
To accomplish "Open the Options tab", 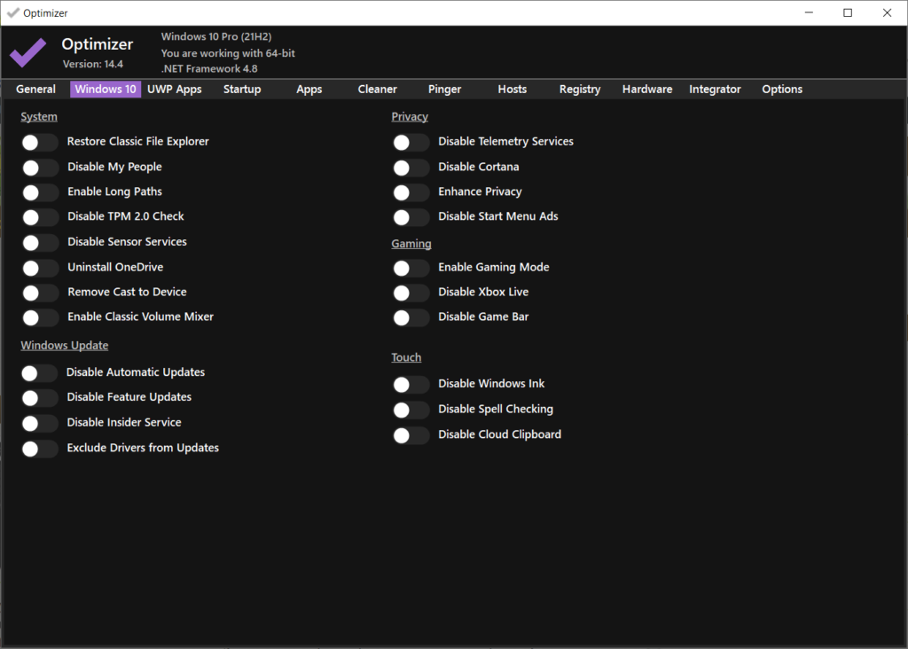I will (782, 90).
